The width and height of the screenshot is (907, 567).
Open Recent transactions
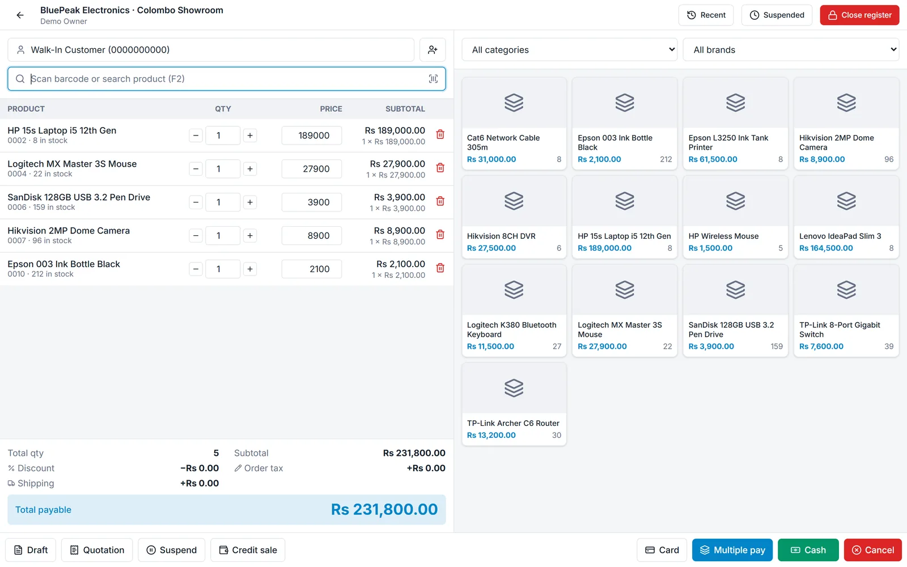point(706,15)
